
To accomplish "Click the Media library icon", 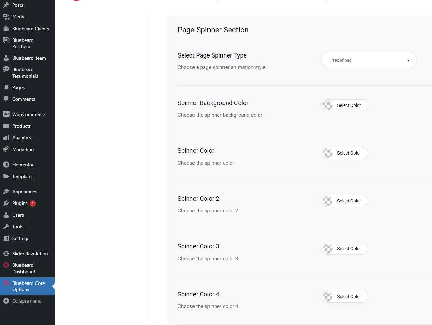I will pos(6,17).
